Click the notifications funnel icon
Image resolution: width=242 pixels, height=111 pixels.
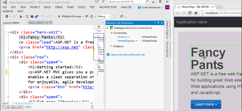103,2
